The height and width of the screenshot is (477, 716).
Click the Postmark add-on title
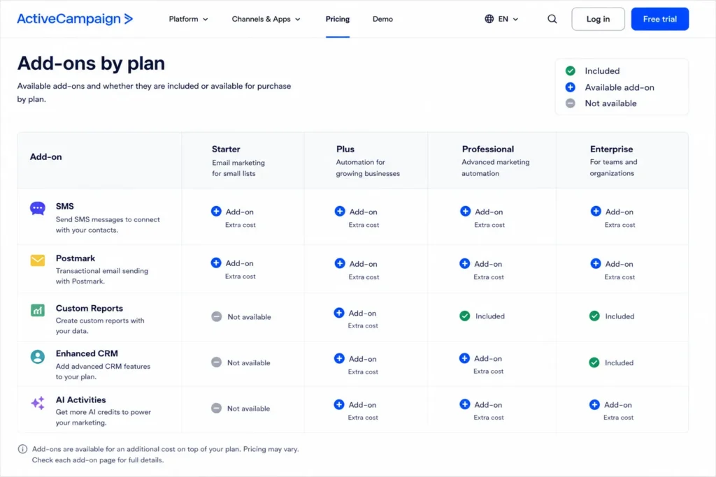click(x=76, y=258)
